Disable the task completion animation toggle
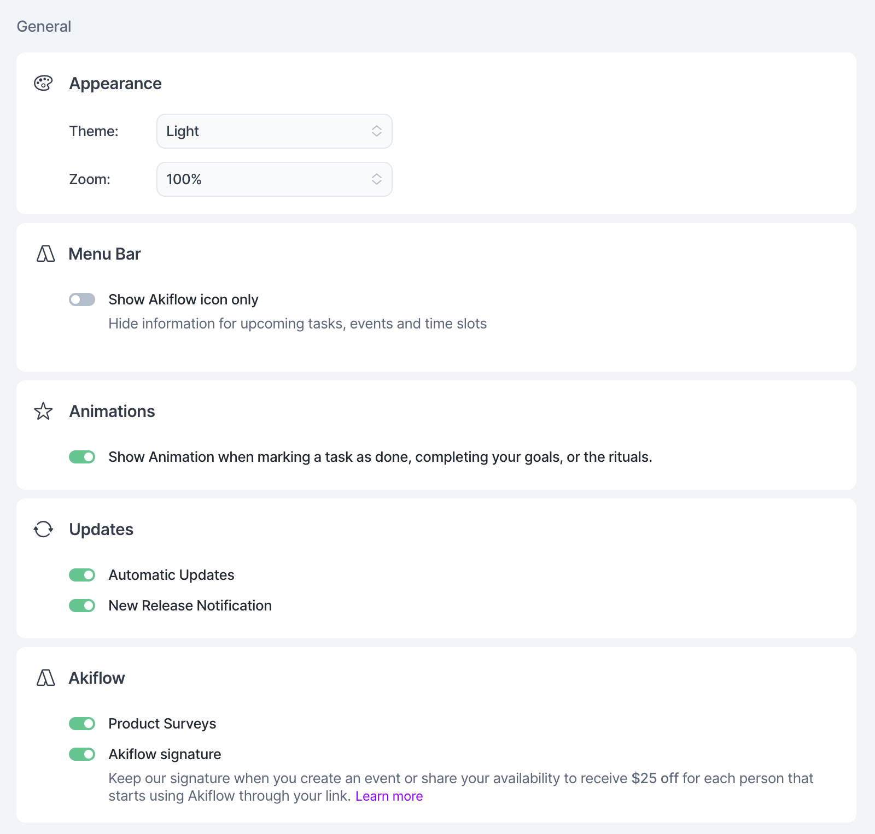875x834 pixels. tap(82, 457)
